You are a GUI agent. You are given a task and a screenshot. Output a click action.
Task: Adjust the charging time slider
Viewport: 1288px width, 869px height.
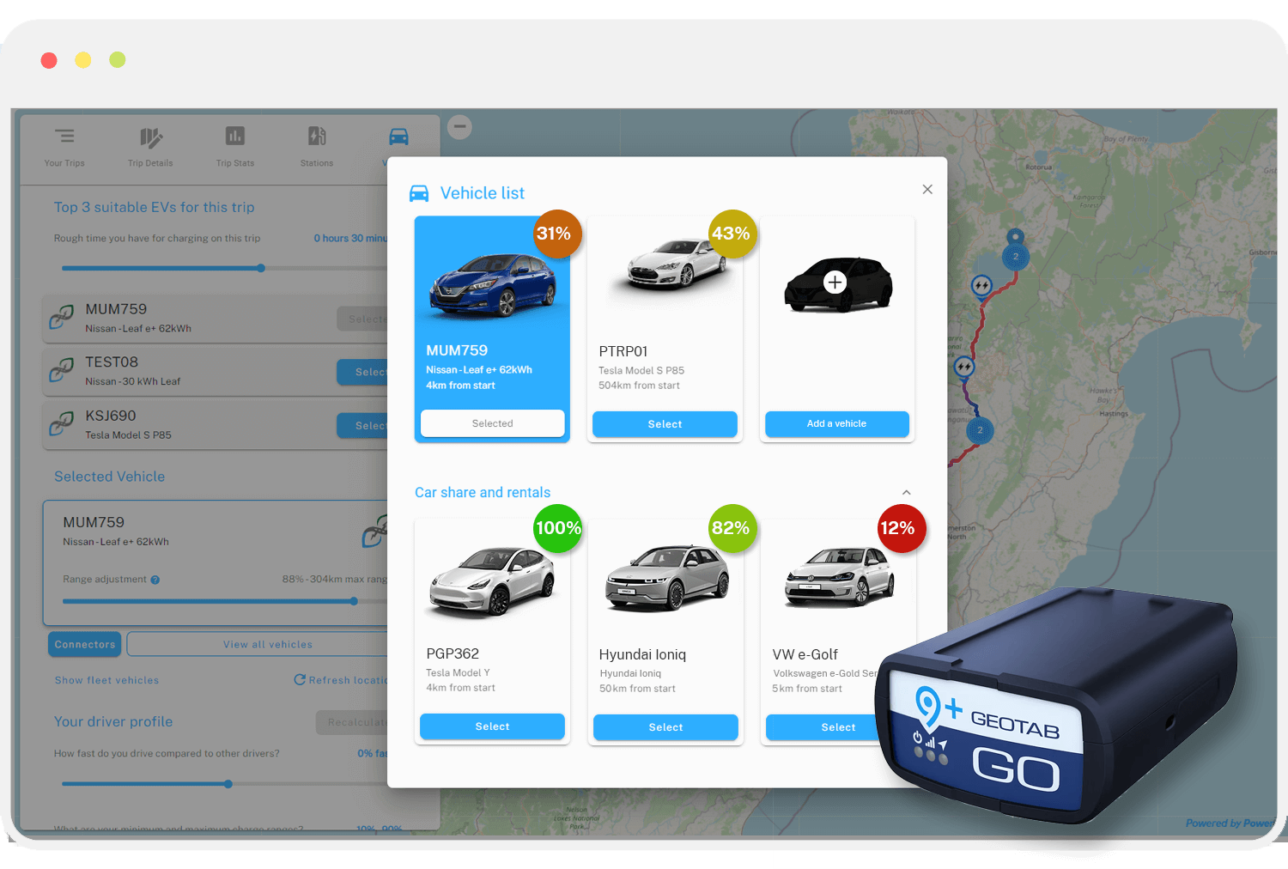pos(261,268)
